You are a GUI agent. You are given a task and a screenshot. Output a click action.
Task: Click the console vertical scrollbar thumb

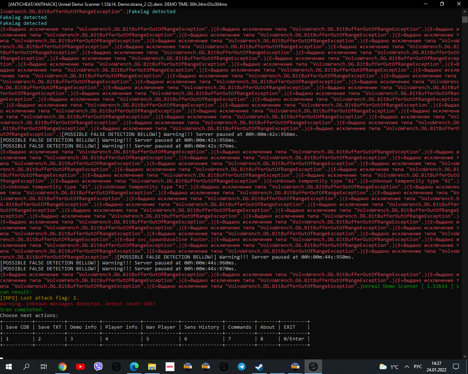465,19
